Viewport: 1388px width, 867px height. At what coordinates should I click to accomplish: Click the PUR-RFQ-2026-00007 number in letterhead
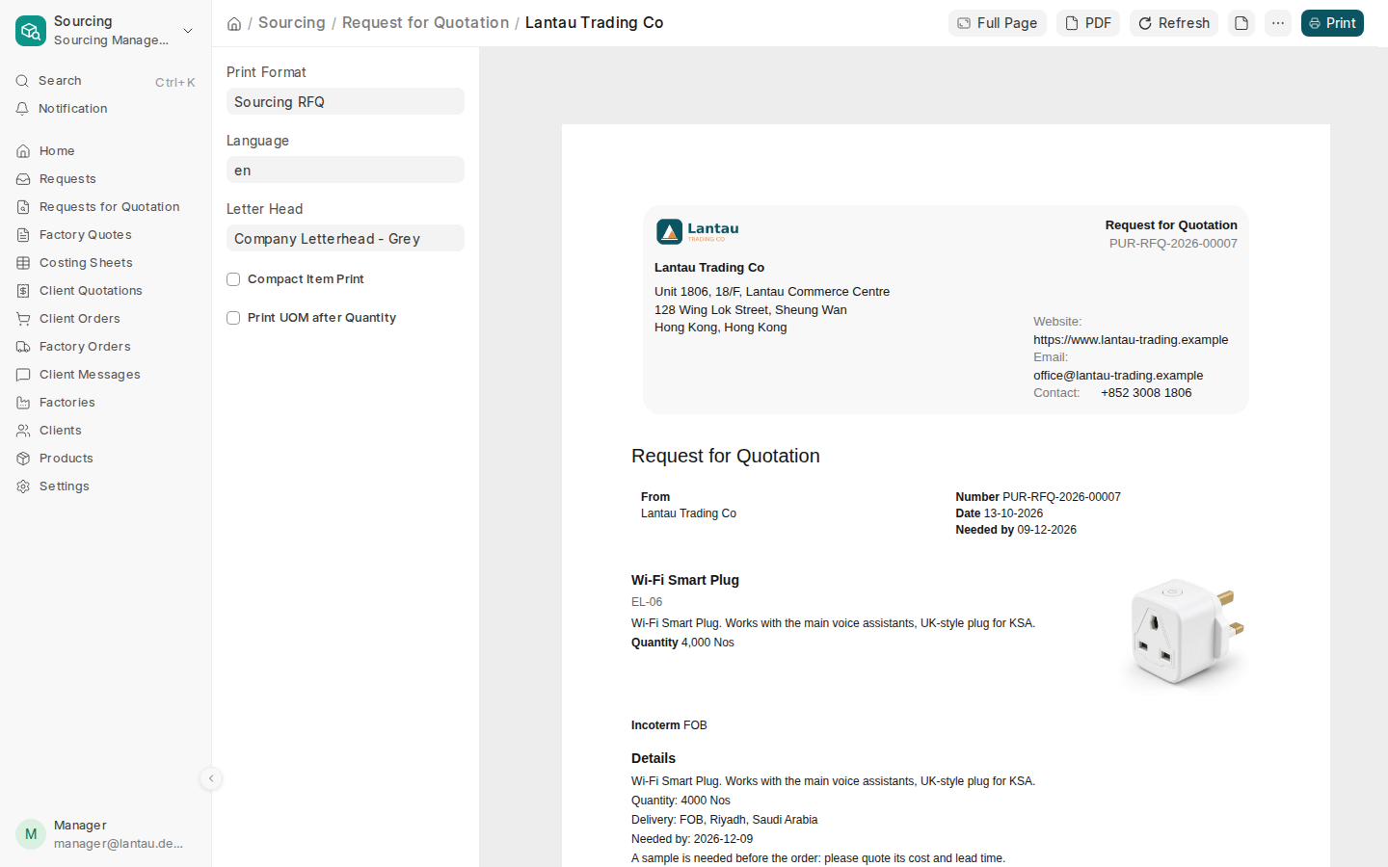[1173, 244]
